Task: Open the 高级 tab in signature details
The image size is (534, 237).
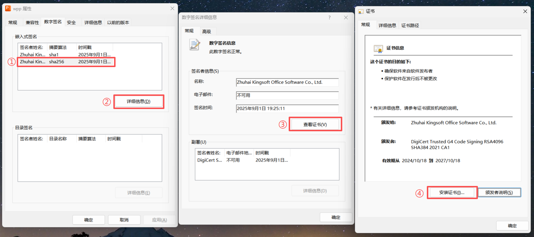Action: click(x=207, y=32)
